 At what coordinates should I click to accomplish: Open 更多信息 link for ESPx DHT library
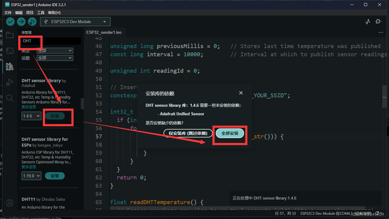point(29,167)
